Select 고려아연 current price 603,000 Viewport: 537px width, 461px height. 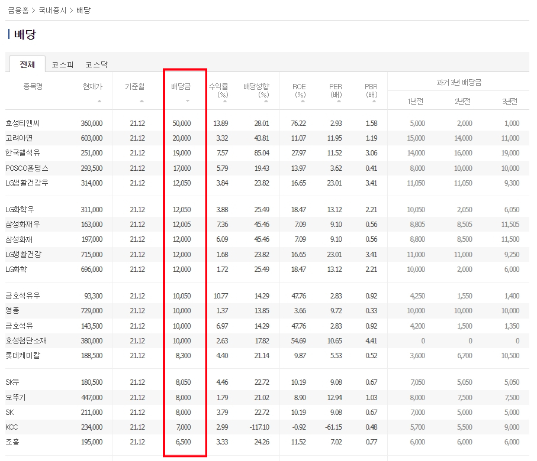(x=91, y=138)
